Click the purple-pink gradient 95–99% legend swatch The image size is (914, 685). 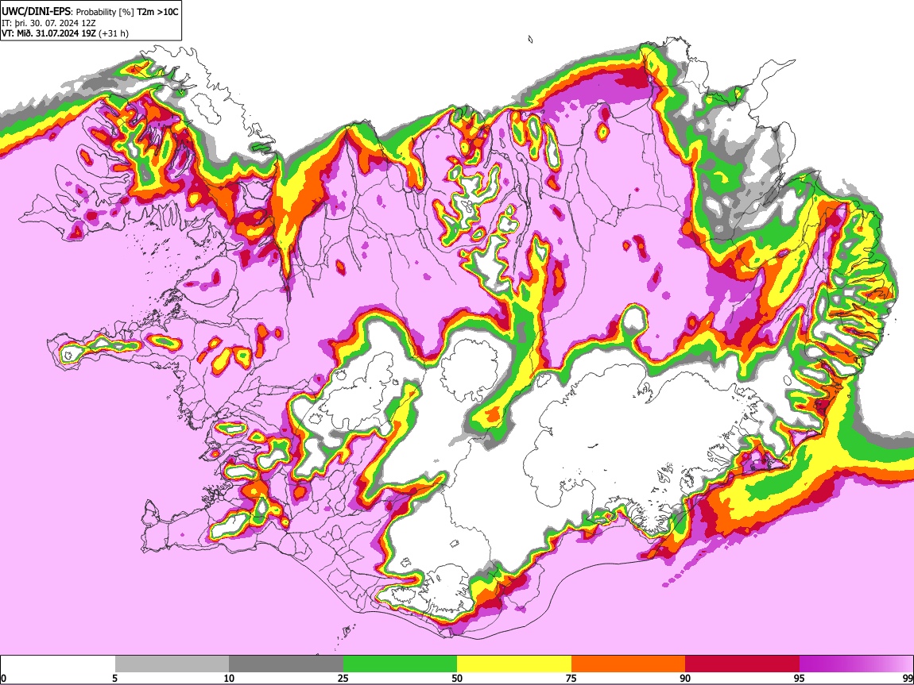(856, 664)
